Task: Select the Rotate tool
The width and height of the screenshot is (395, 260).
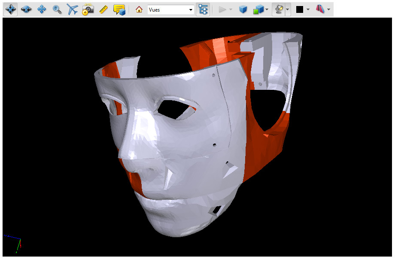Action: tap(11, 9)
